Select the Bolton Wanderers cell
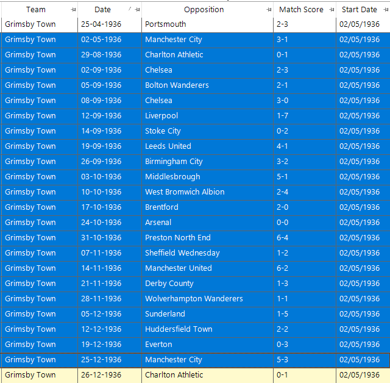 (207, 85)
